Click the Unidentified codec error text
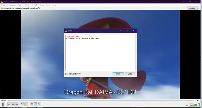Screen dimensions: 202x108 tap(73, 36)
